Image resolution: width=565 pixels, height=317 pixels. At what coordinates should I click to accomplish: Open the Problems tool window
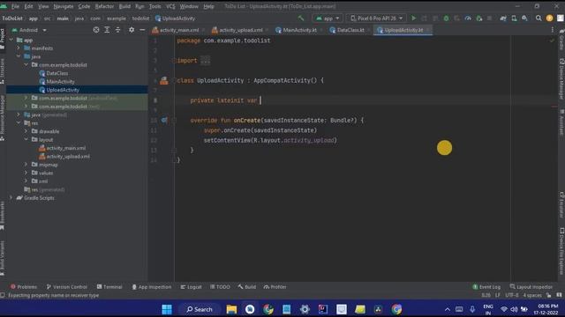coord(24,287)
